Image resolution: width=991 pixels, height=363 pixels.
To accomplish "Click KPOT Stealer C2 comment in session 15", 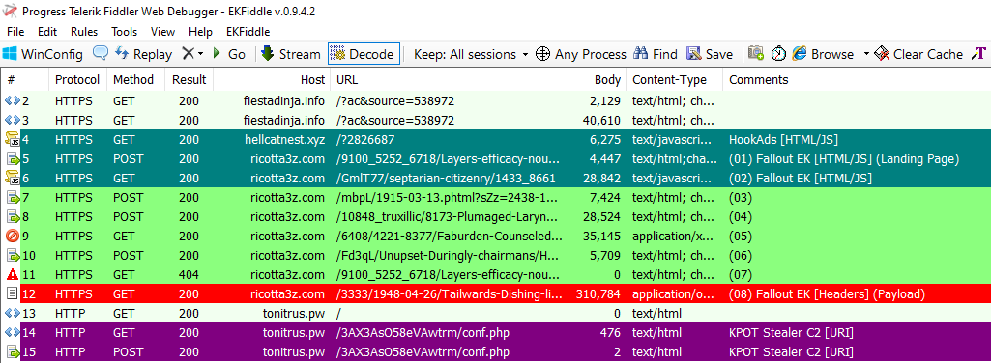I will pyautogui.click(x=791, y=352).
